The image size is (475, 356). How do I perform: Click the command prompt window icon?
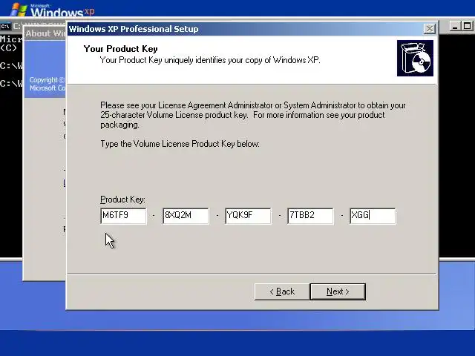pos(5,27)
